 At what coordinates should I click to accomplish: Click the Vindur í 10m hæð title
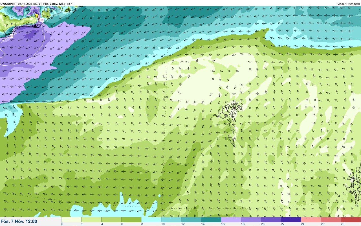(349, 4)
